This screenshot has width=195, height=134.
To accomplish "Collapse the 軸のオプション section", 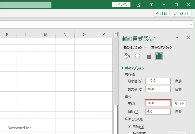I will [123, 68].
